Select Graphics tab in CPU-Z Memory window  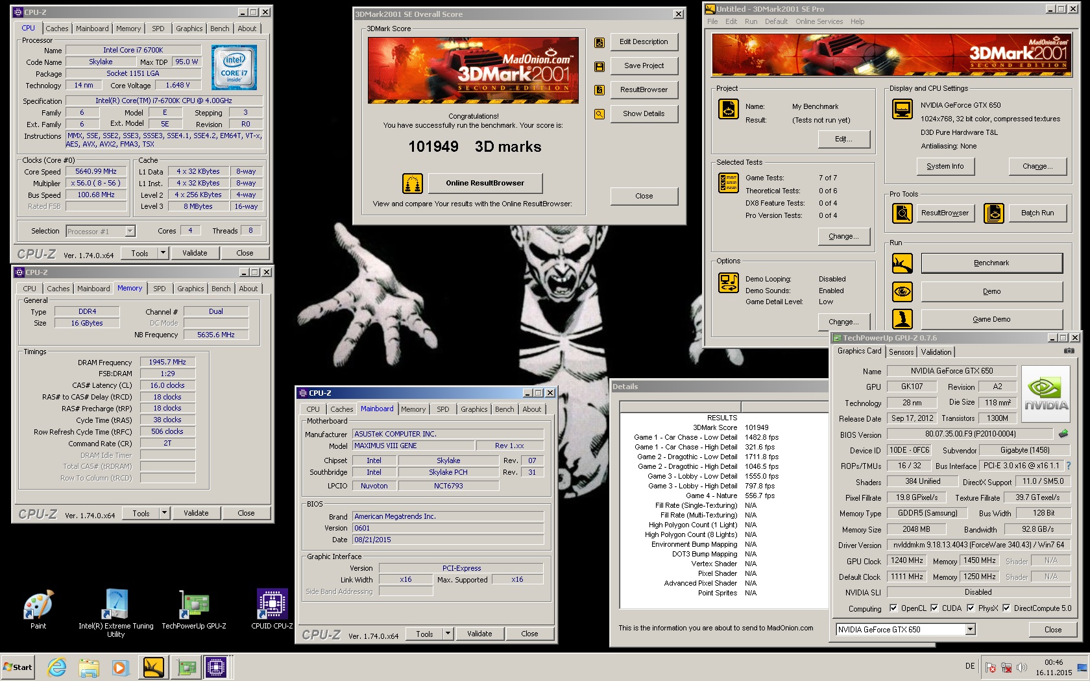pos(191,289)
